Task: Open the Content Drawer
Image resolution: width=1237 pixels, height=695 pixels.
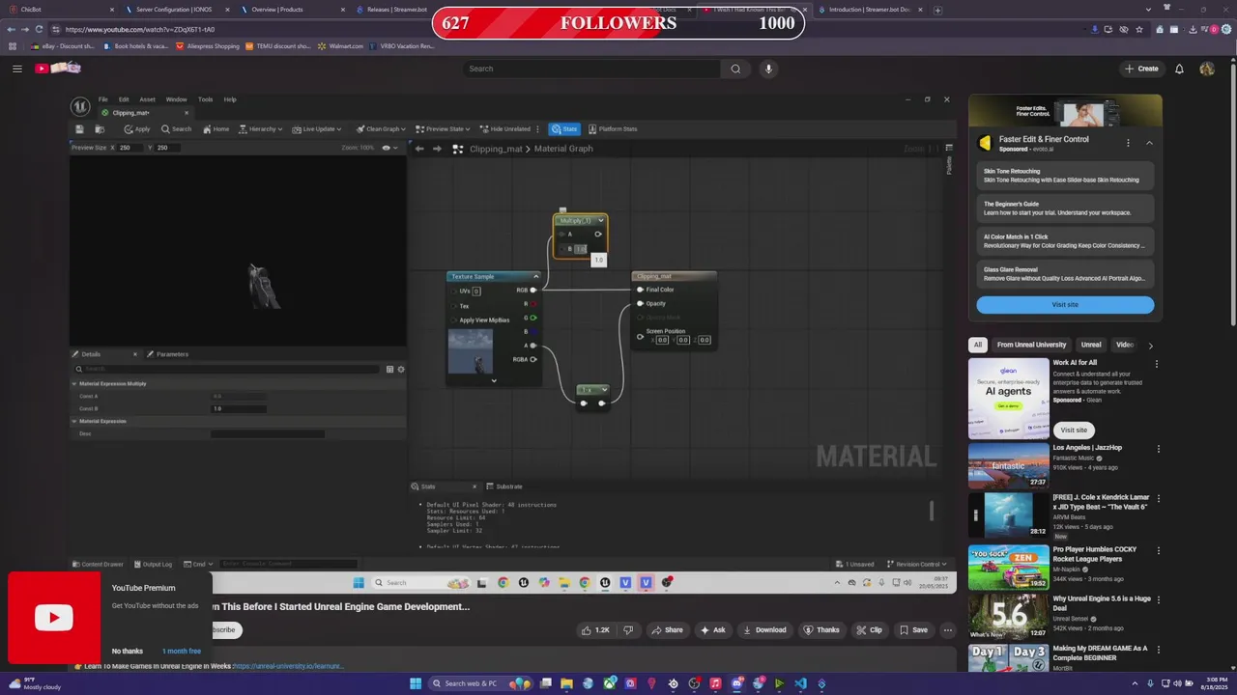Action: (99, 564)
